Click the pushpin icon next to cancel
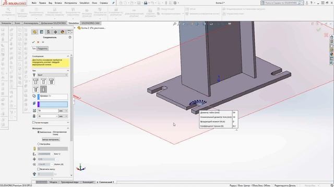 click(x=43, y=42)
